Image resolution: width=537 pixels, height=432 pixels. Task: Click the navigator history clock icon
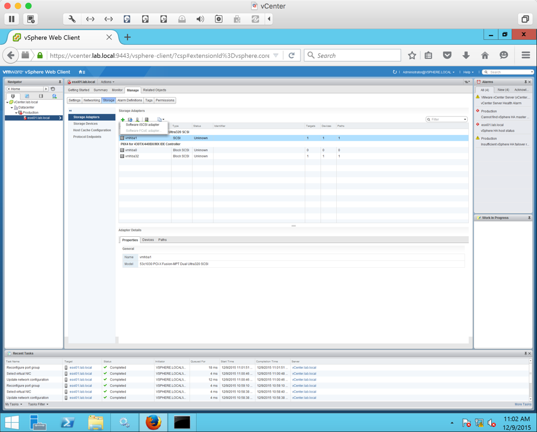click(x=53, y=89)
